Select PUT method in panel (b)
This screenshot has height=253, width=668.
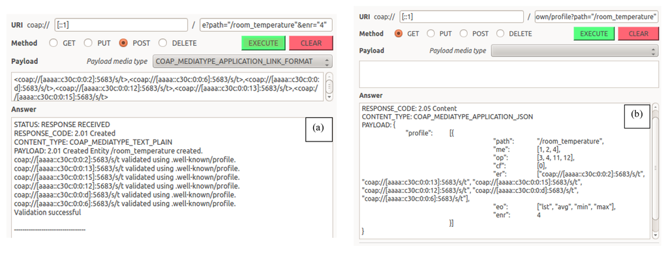coord(431,34)
